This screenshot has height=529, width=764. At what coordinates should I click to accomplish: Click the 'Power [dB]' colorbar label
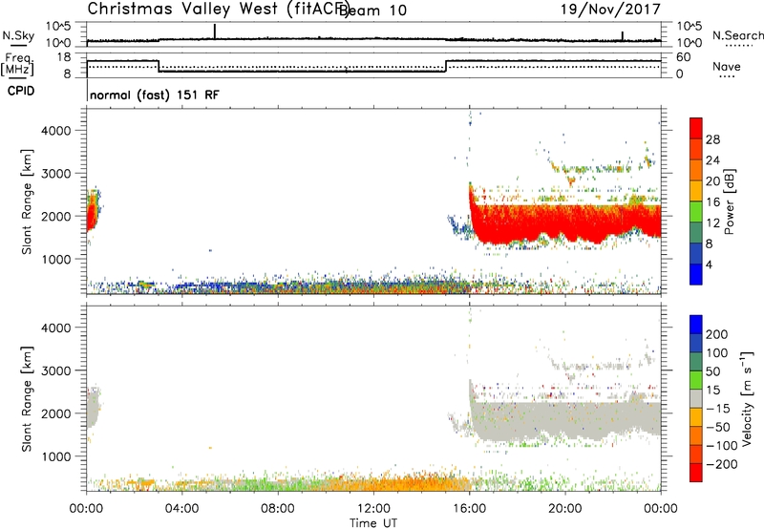(730, 201)
